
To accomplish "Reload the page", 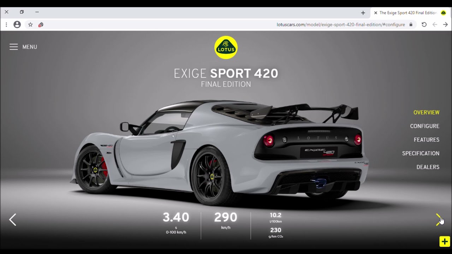I will [x=424, y=25].
